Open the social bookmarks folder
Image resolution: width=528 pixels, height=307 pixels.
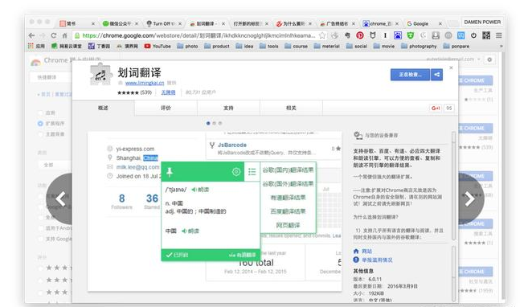tap(357, 46)
